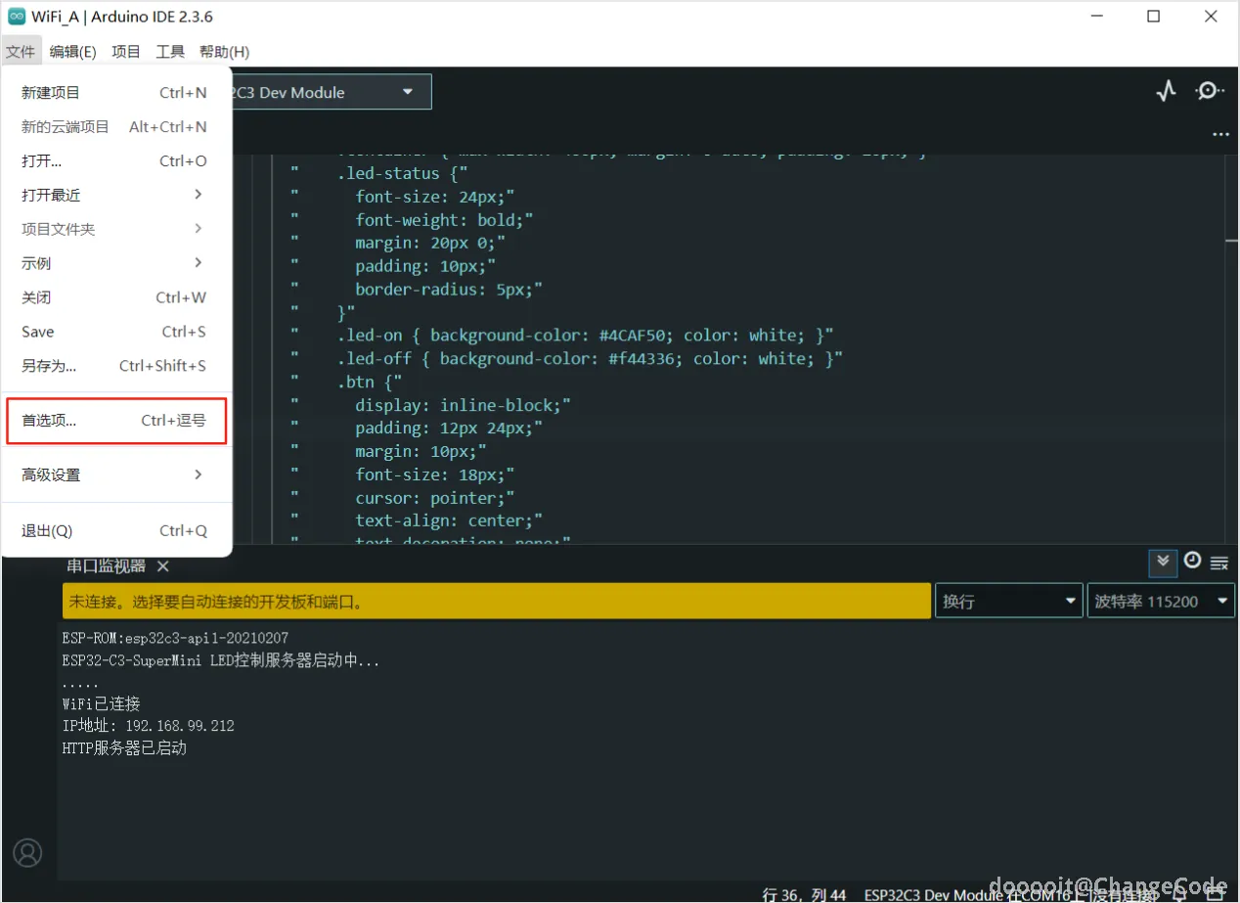Click the 'cursor: pointer;' code line
Screen dimensions: 1240x903
click(x=434, y=498)
